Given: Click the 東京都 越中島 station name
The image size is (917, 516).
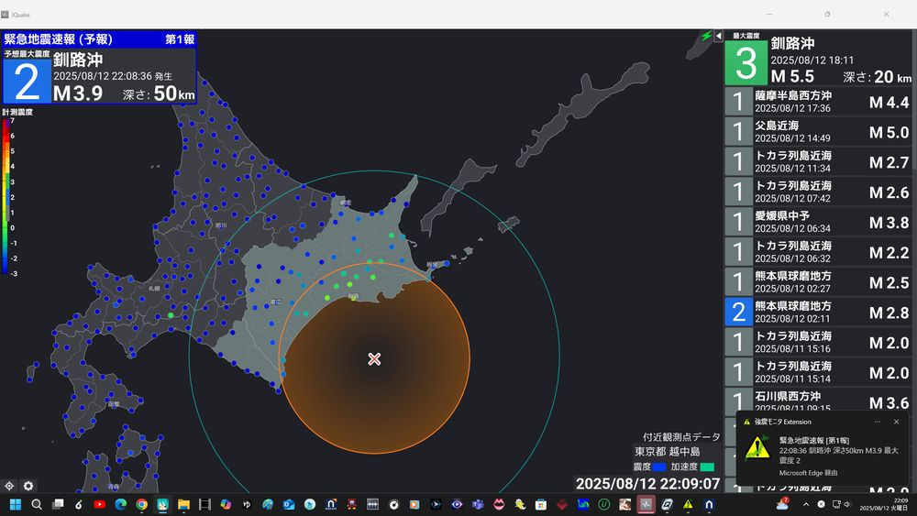Looking at the screenshot, I should coord(668,451).
